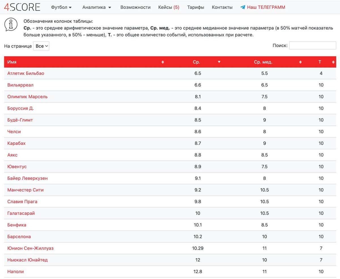Open the Боруссия Д. team link
This screenshot has width=340, height=279.
[x=21, y=108]
